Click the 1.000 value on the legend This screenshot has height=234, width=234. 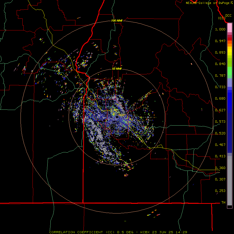pyautogui.click(x=220, y=29)
